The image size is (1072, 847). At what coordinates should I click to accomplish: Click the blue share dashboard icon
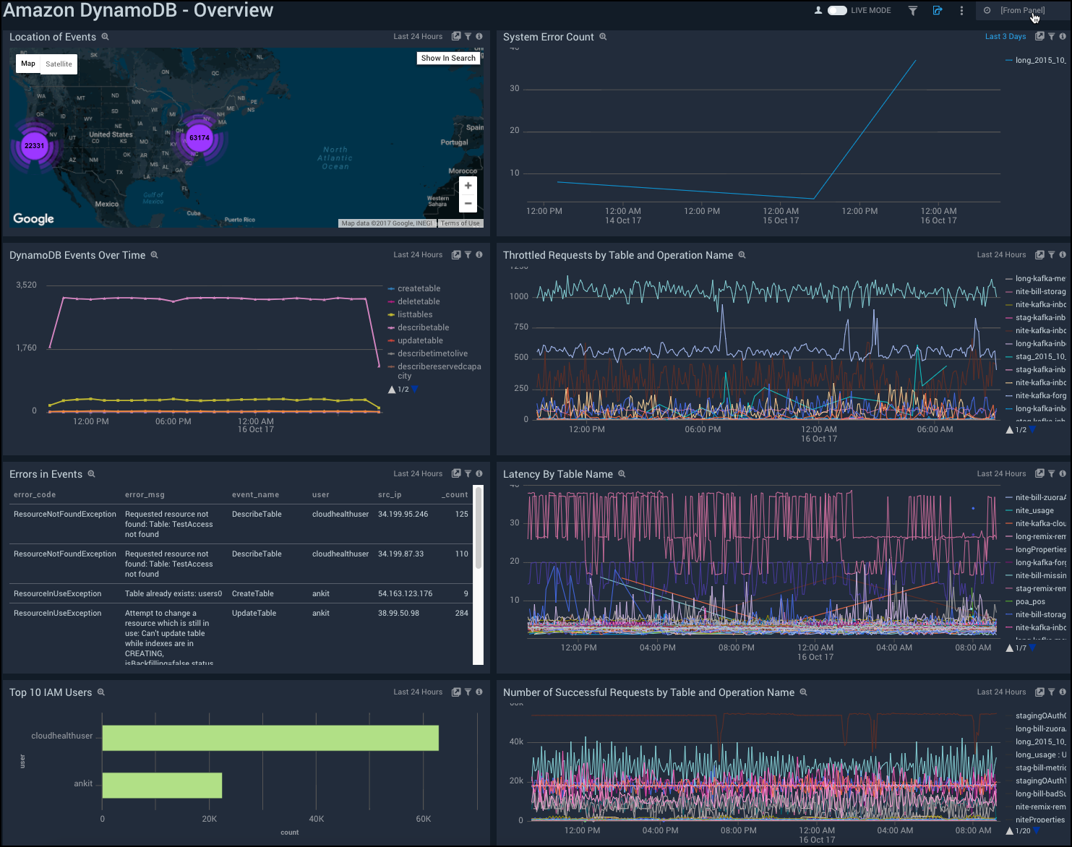point(938,10)
